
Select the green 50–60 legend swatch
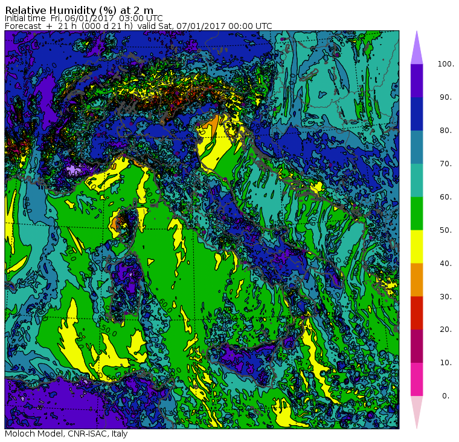point(417,213)
